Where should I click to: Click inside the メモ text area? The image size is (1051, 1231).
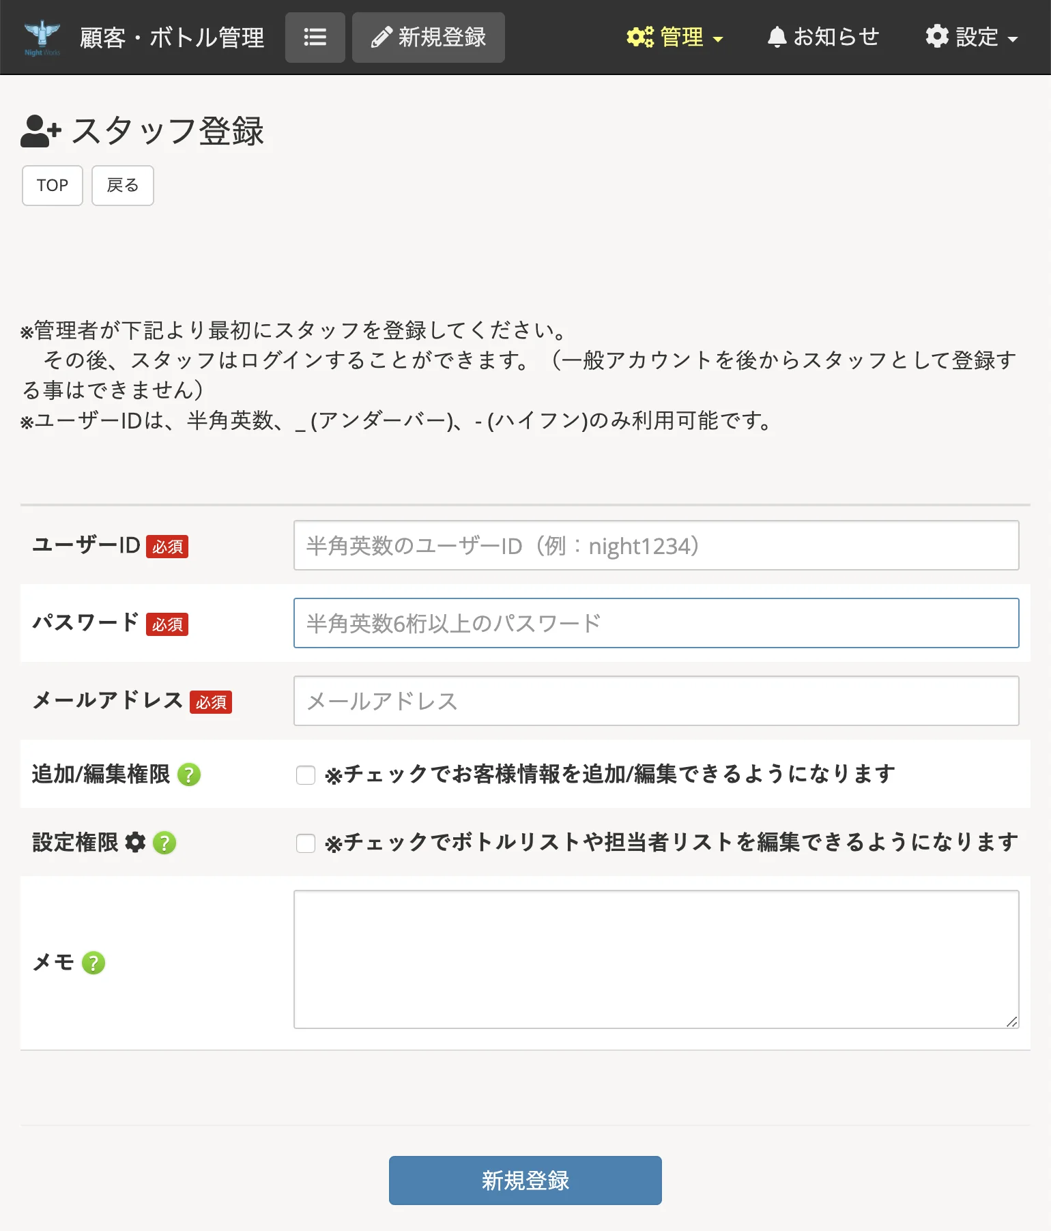657,959
